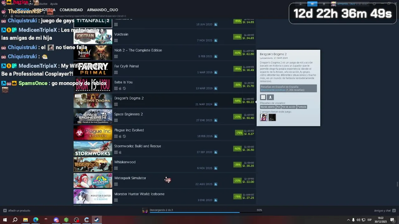Click the Windows icon on Voidtrain row
The image size is (399, 224).
116,40
